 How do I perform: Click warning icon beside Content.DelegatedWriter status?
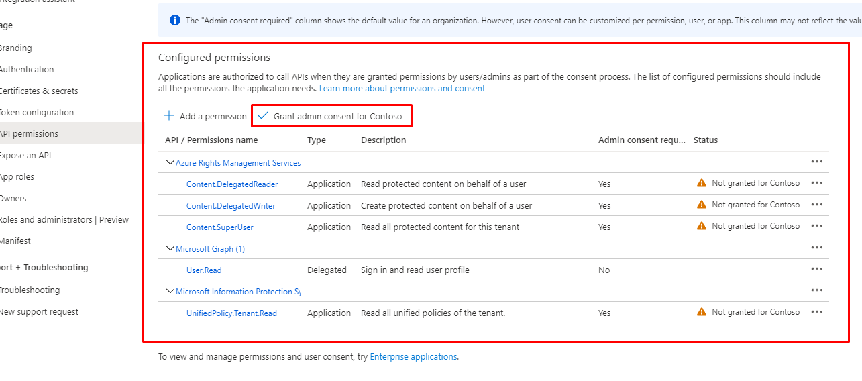702,205
